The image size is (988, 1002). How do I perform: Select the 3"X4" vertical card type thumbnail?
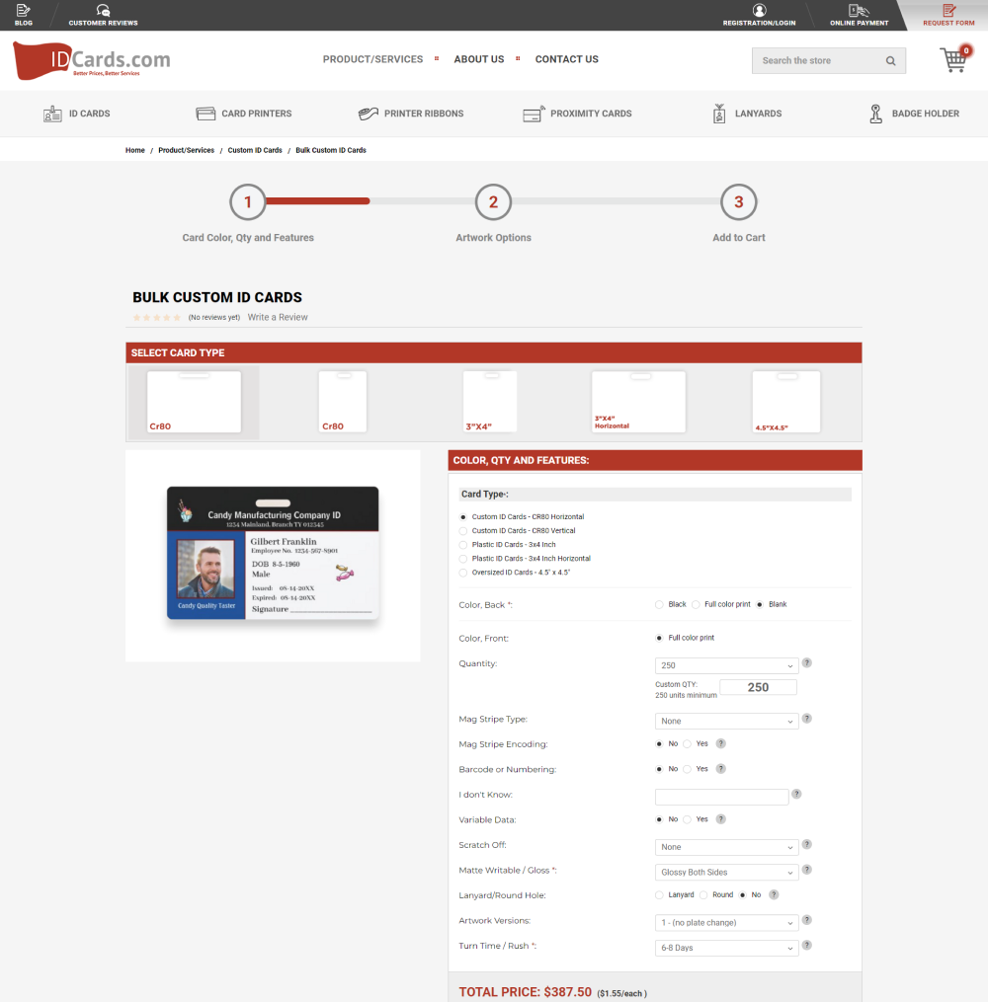490,402
